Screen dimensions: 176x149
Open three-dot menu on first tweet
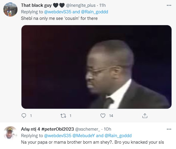(169, 5)
